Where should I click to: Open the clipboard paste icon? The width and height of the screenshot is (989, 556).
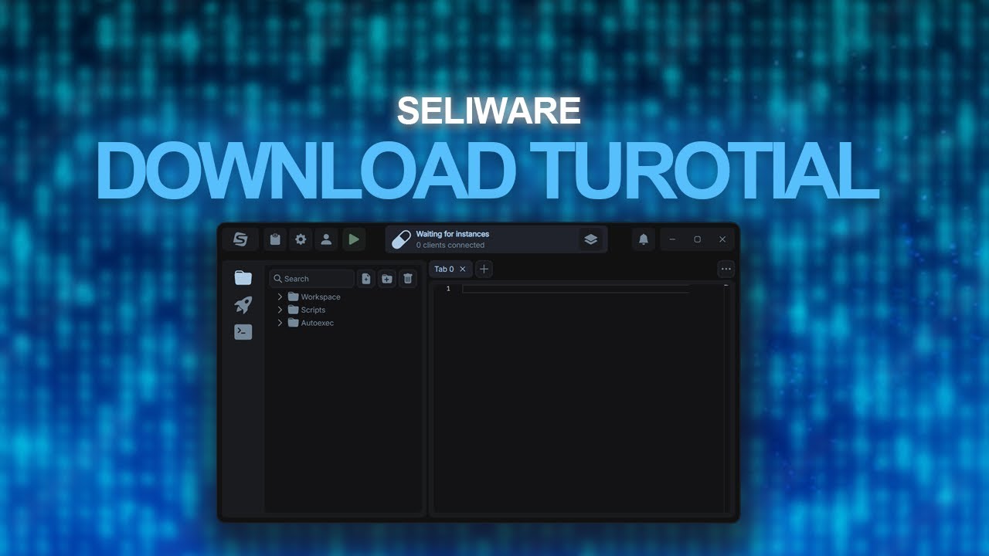point(275,239)
